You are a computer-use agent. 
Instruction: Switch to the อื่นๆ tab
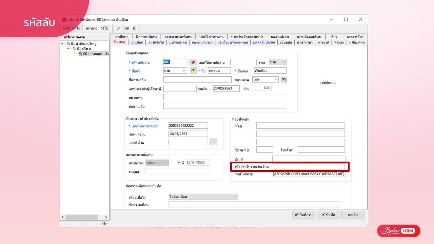tap(334, 37)
